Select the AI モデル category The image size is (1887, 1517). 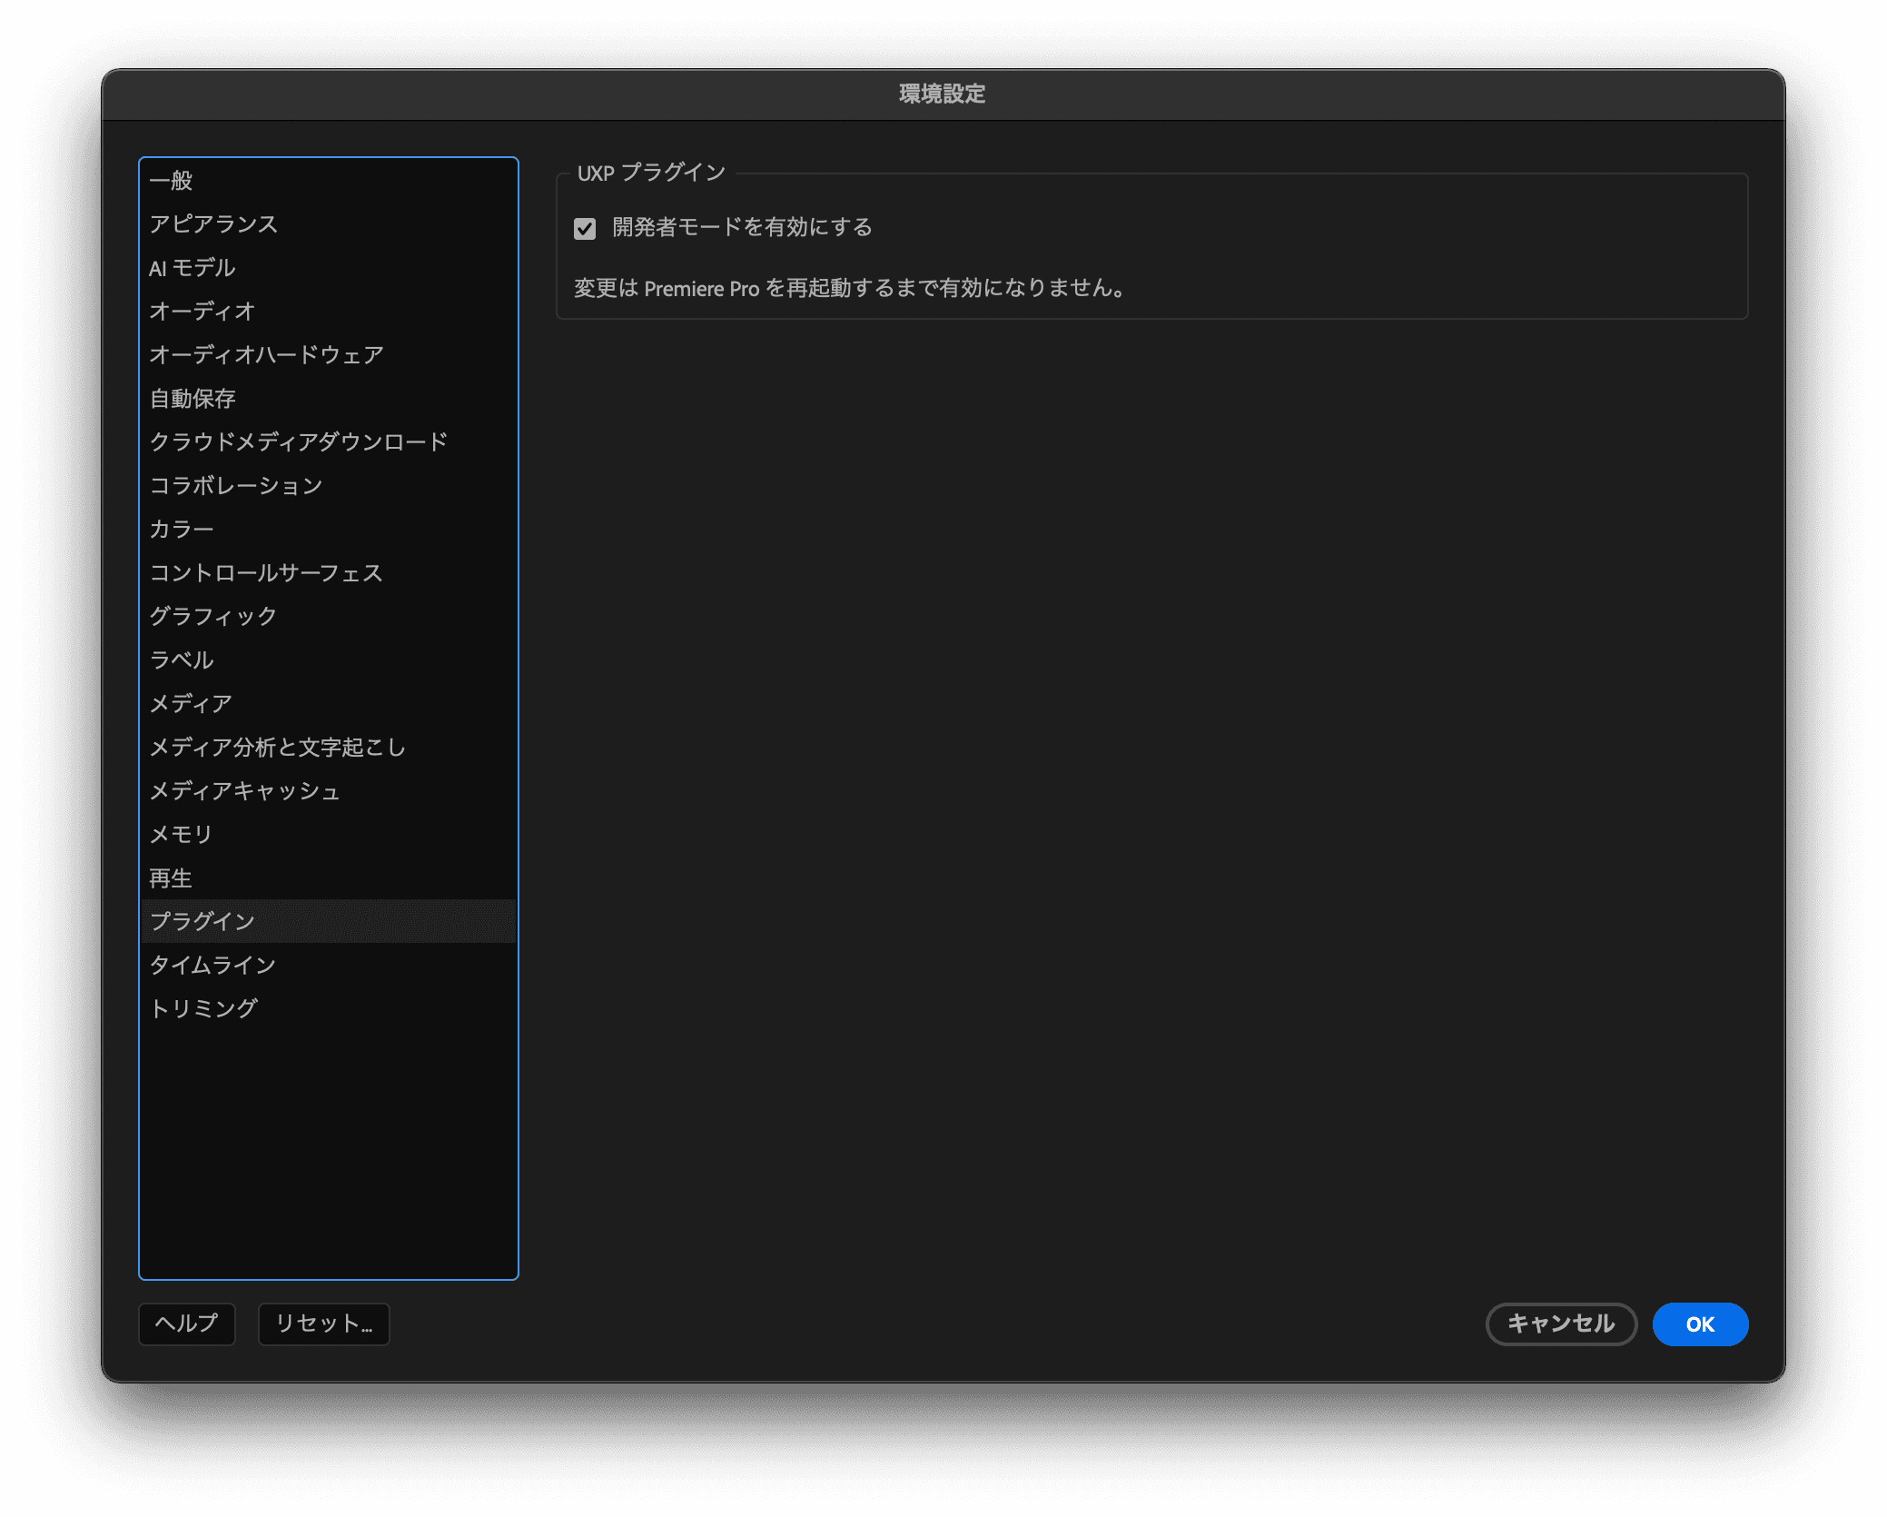coord(193,267)
